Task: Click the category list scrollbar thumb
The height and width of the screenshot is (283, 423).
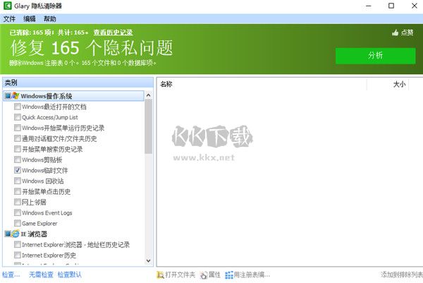Action: [148, 126]
